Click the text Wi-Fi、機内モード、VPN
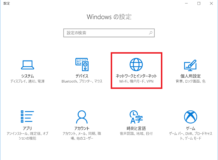218x160 pixels. tap(136, 81)
